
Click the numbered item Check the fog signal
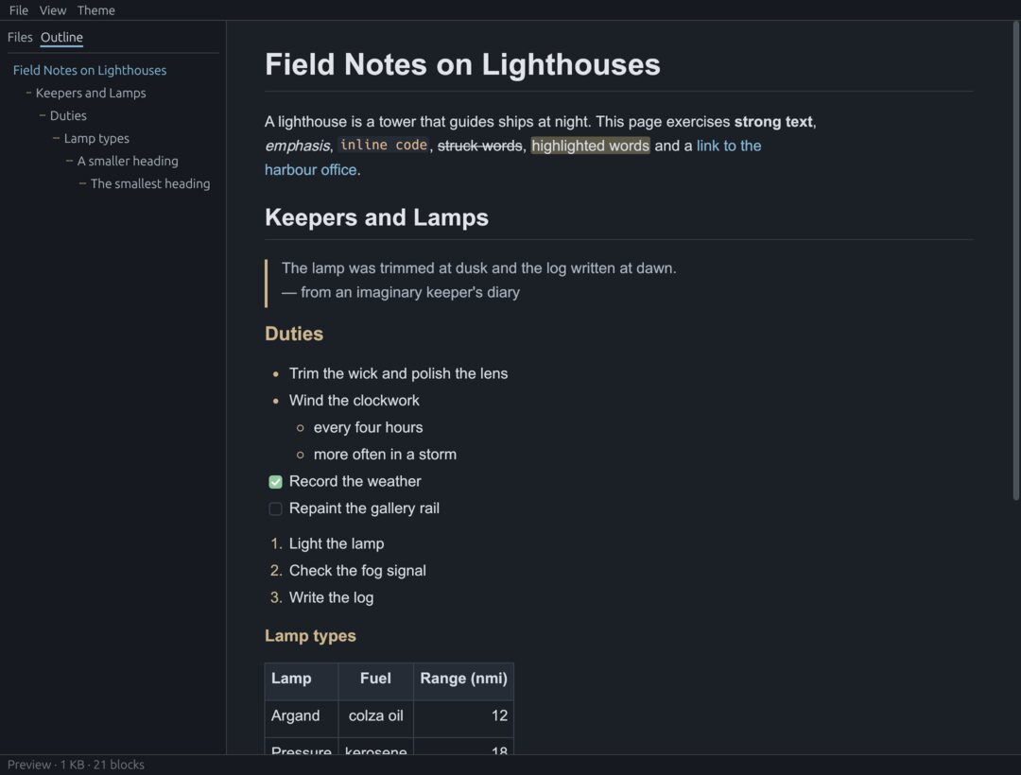point(357,571)
